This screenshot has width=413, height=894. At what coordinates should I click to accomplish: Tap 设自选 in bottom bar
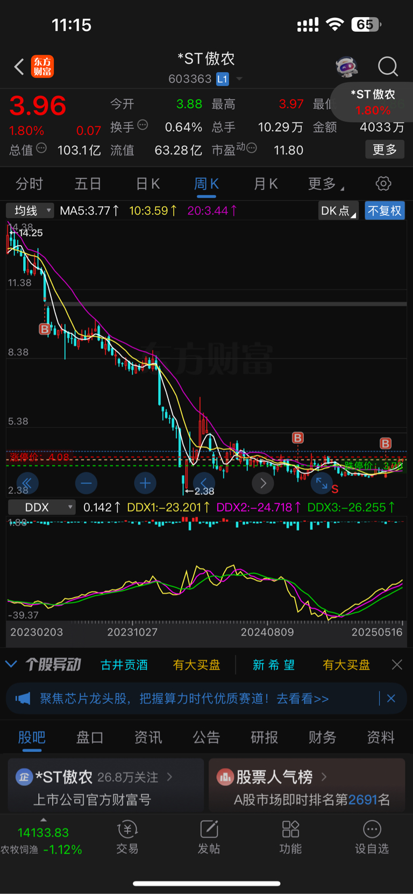(372, 837)
